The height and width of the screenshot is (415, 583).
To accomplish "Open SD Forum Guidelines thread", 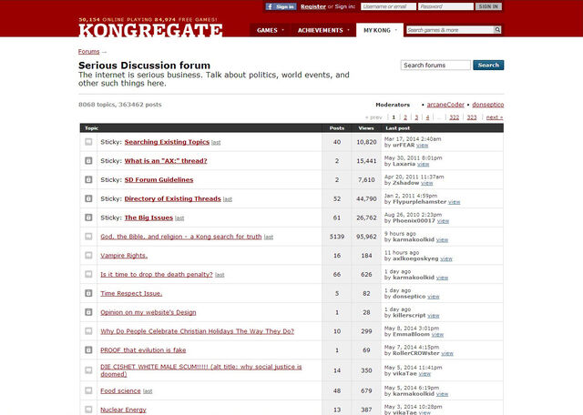I will pyautogui.click(x=159, y=180).
